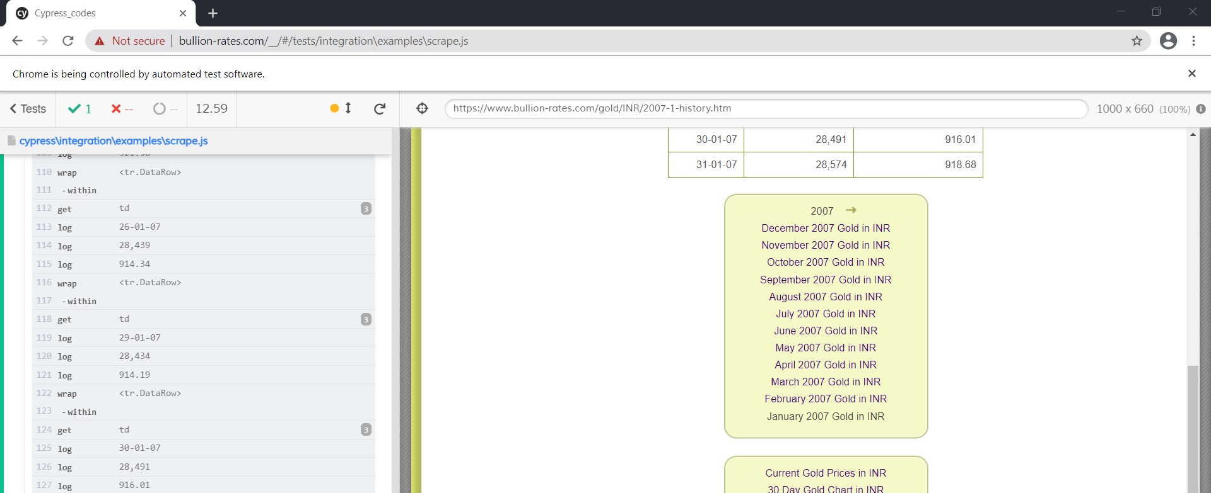1211x493 pixels.
Task: Close the Cypress_codes tab
Action: (x=183, y=13)
